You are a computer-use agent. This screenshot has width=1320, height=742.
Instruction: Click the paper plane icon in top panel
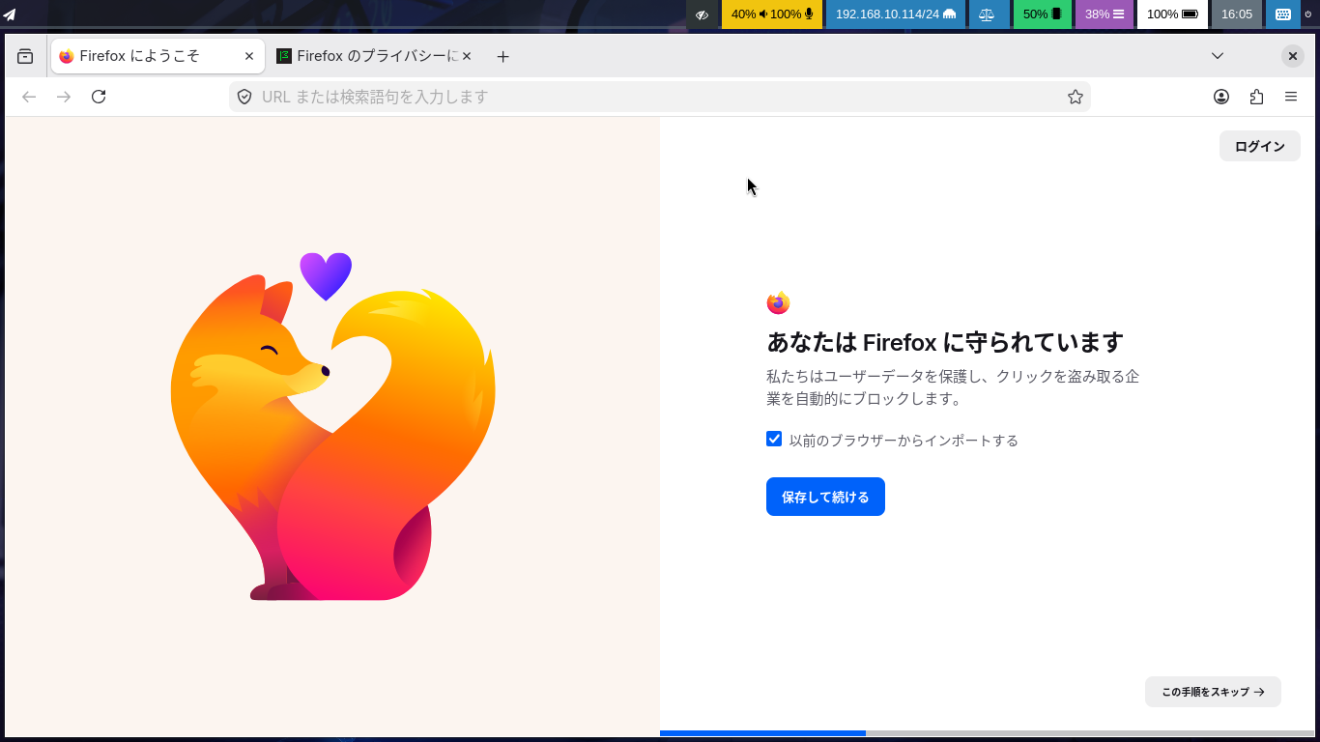click(10, 14)
